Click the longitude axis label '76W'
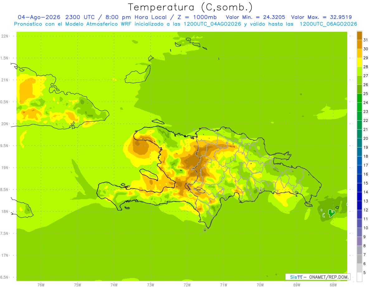The image size is (374, 289). pyautogui.click(x=41, y=285)
